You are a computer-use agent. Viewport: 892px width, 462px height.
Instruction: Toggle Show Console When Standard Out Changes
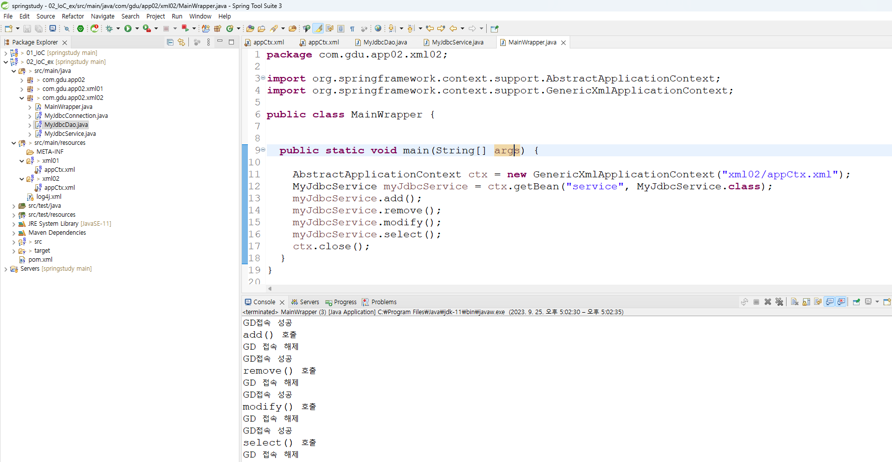(830, 302)
